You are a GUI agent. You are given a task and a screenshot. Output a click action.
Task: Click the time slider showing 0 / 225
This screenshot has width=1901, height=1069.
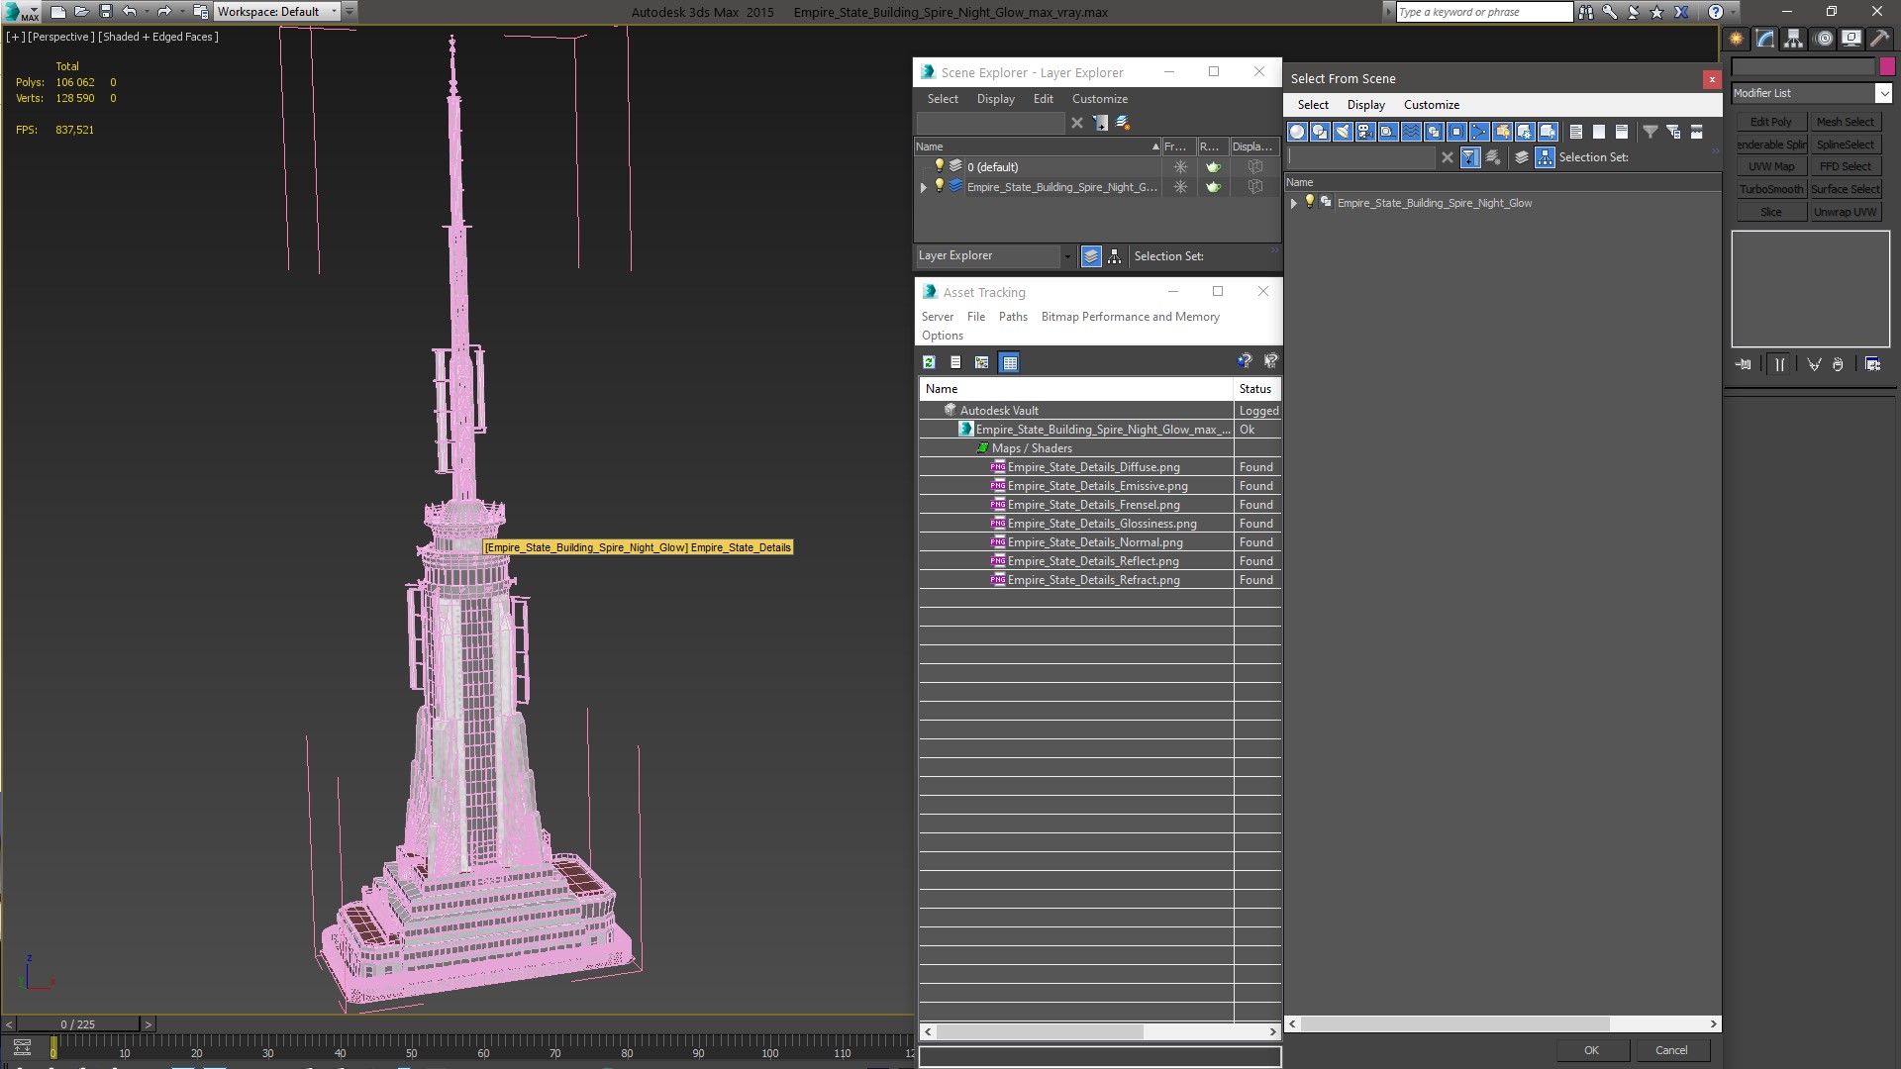[x=78, y=1024]
